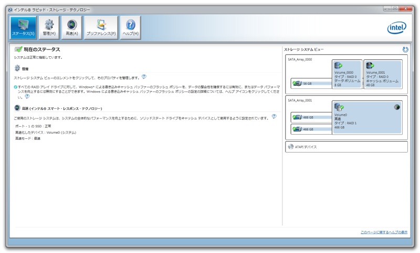The width and height of the screenshot is (420, 253).
Task: Click the ストレージ システム ビュー title
Action: pyautogui.click(x=303, y=49)
